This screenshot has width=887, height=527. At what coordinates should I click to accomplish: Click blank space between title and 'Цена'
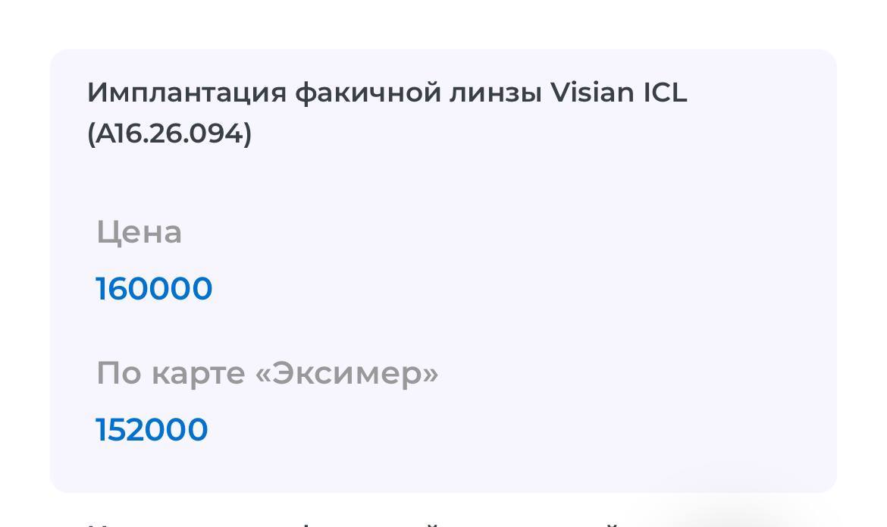[x=379, y=182]
